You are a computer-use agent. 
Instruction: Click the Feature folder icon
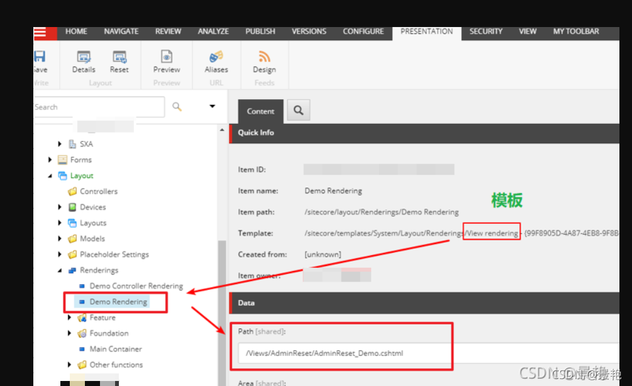[82, 317]
